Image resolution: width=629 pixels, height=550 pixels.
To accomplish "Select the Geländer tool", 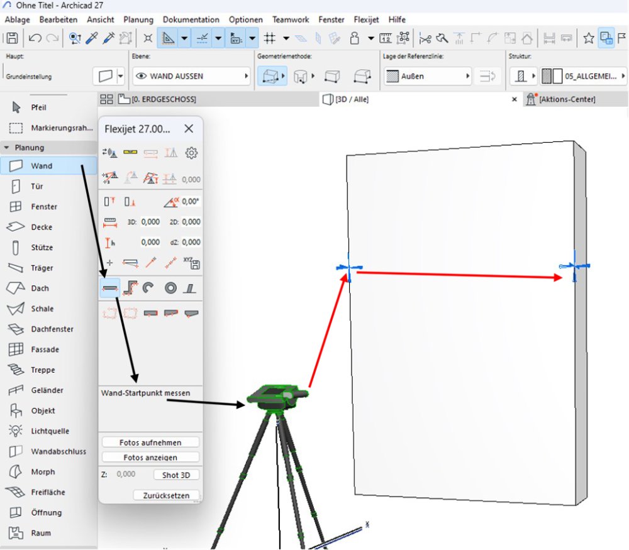I will point(48,390).
